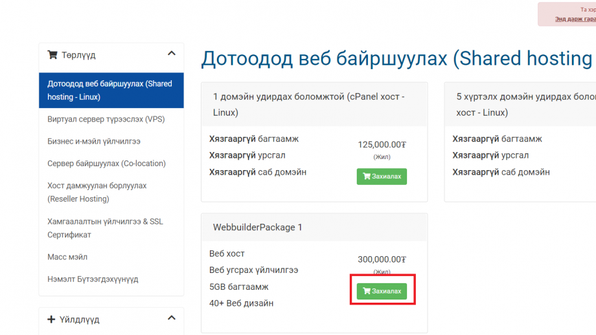Click the 300,000.00₮ price text
This screenshot has width=596, height=335.
pos(382,259)
